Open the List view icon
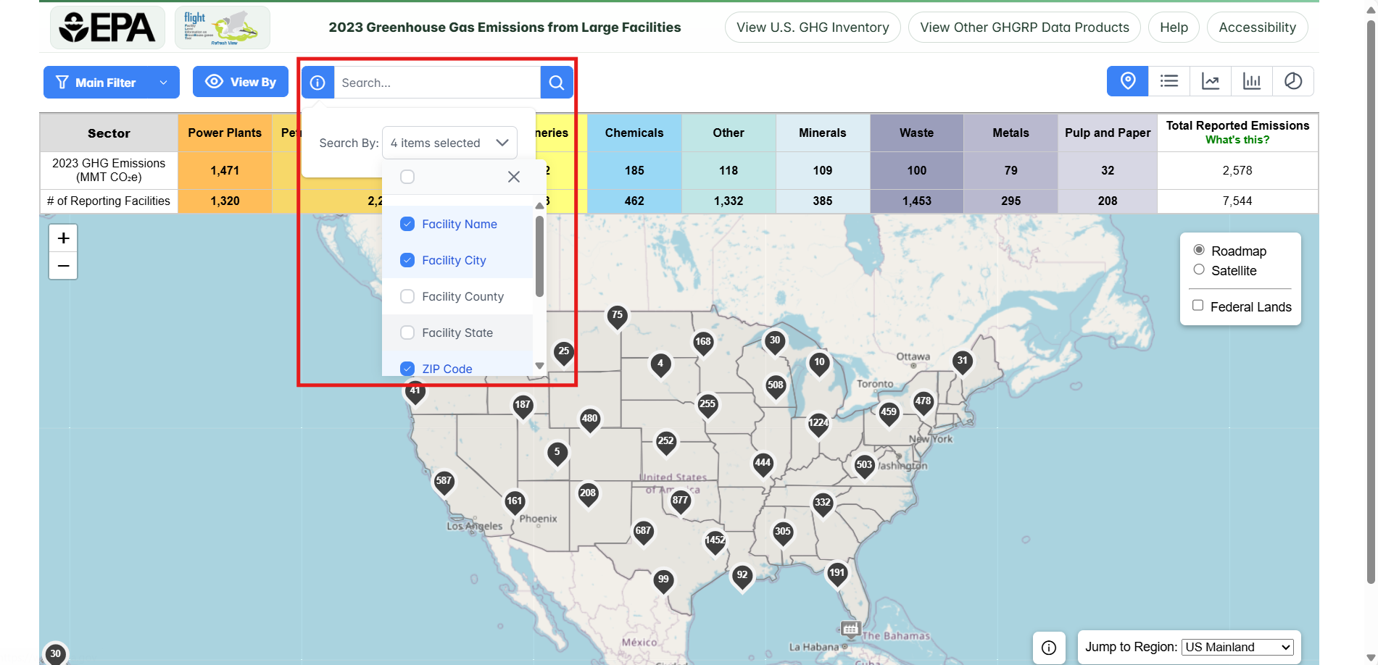This screenshot has height=665, width=1378. 1169,81
